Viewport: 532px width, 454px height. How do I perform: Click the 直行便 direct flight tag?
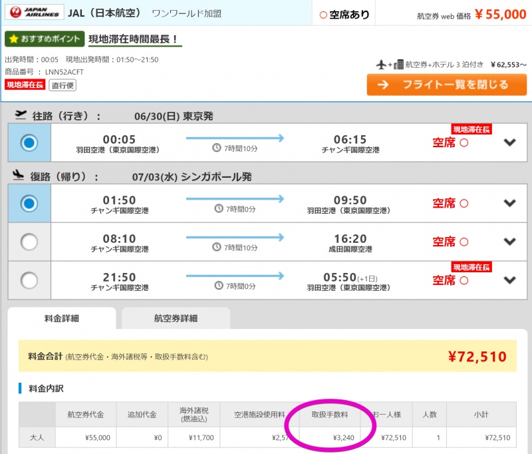(x=63, y=85)
